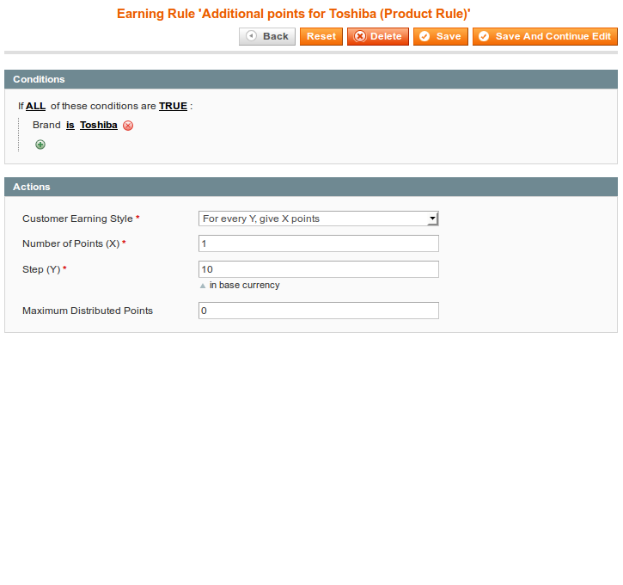This screenshot has height=585, width=623.
Task: Edit the 'is' operator of Brand condition
Action: [x=70, y=125]
